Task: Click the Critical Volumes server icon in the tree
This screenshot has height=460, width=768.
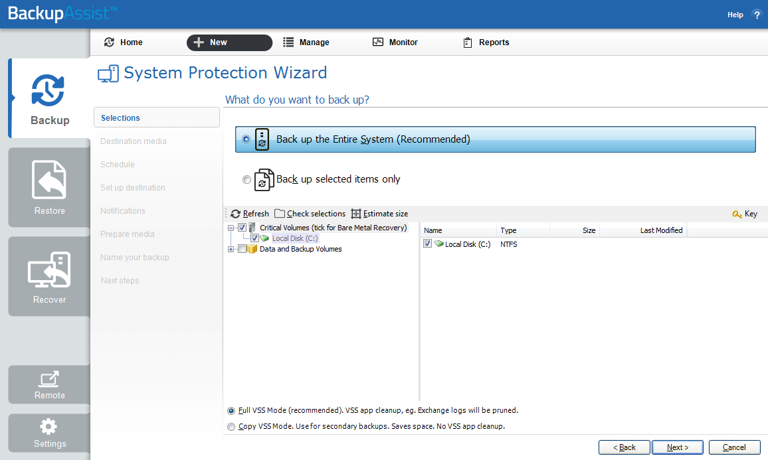Action: tap(252, 228)
